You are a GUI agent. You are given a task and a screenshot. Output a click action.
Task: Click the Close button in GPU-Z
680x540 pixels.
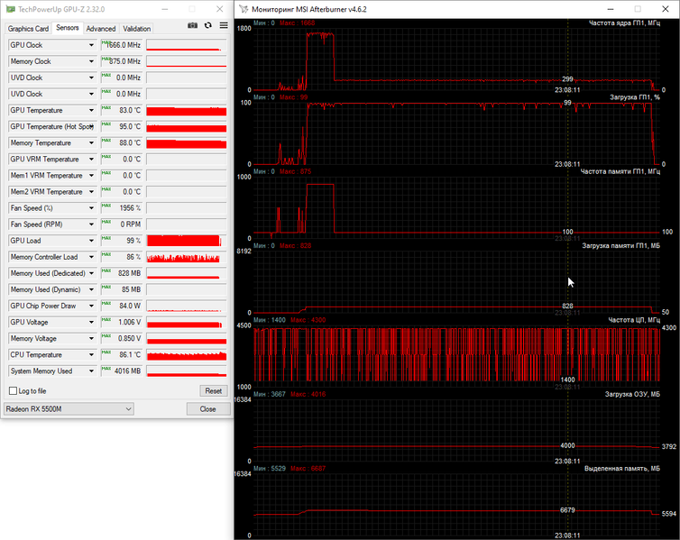(x=207, y=408)
